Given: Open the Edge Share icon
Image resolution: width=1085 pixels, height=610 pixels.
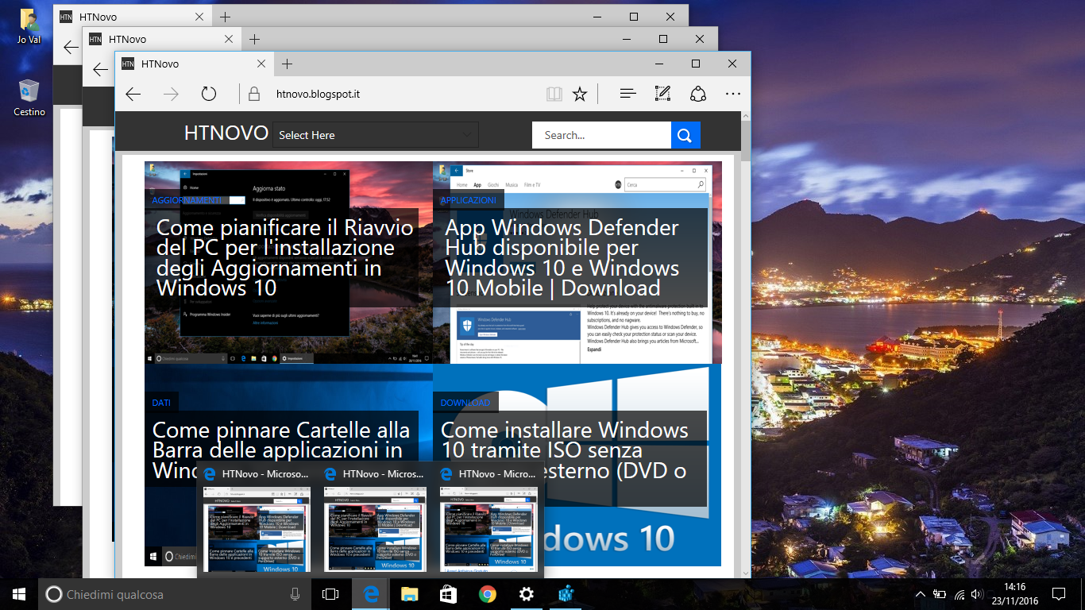Looking at the screenshot, I should point(697,94).
